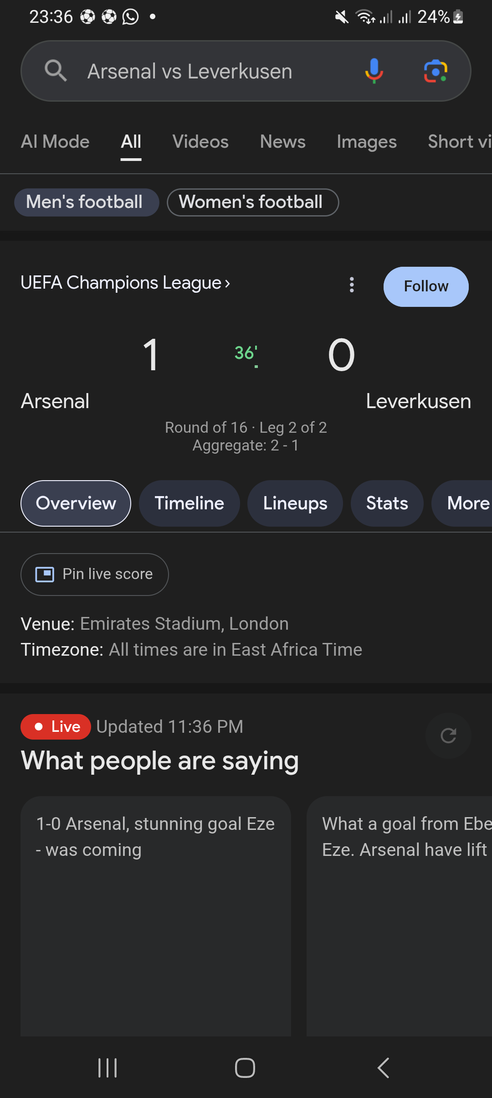The image size is (492, 1098).
Task: Show the match Timeline
Action: click(x=190, y=503)
